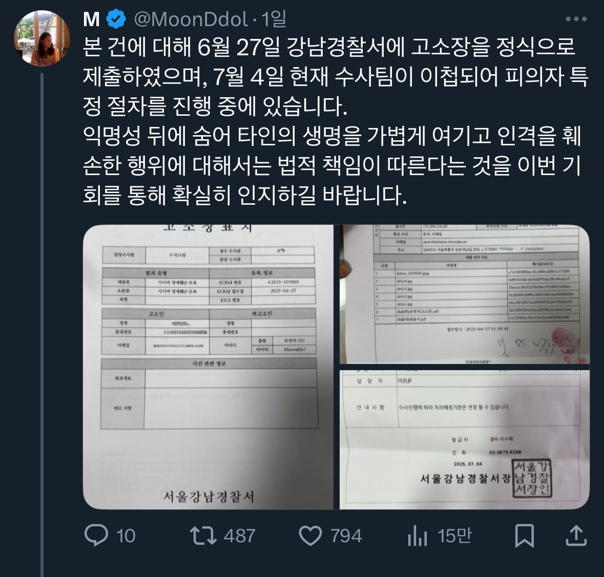Viewport: 604px width, 577px height.
Task: Bookmark this tweet
Action: 525,536
